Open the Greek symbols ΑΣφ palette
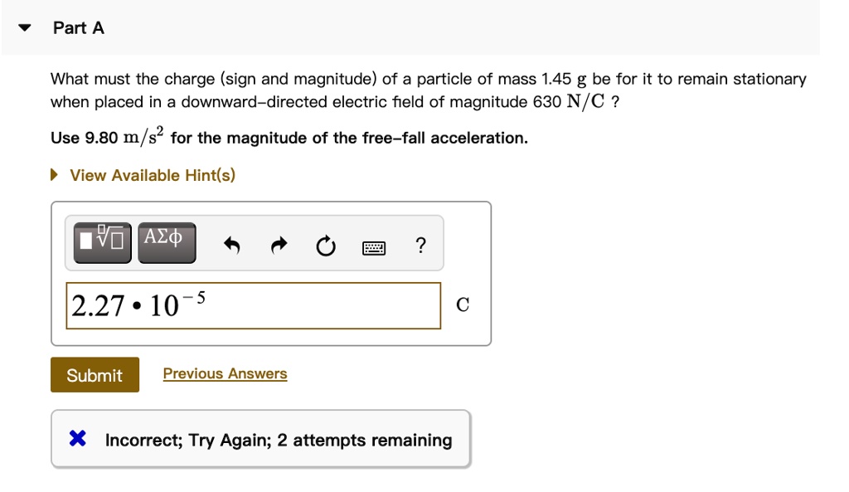 click(165, 244)
